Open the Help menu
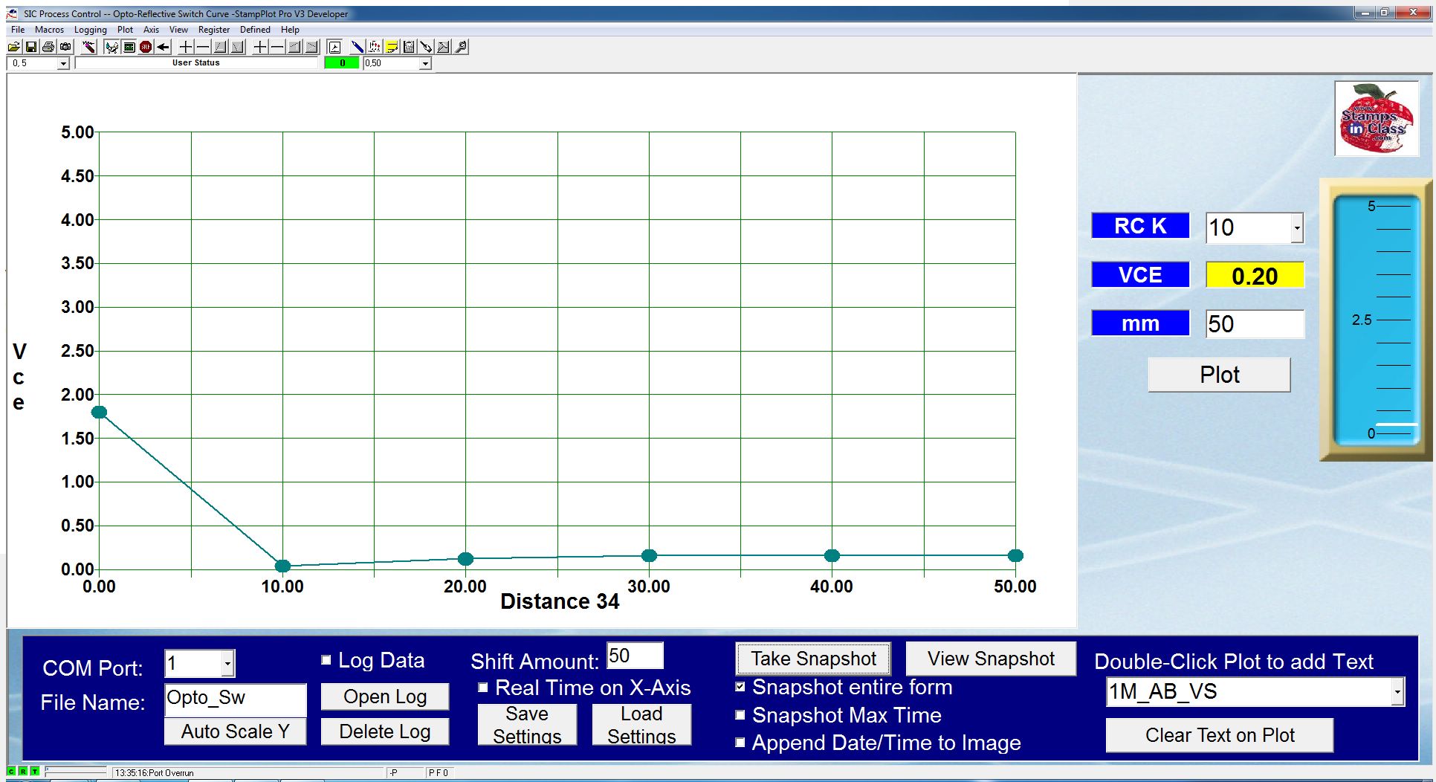Screen dimensions: 1436x782 (290, 30)
